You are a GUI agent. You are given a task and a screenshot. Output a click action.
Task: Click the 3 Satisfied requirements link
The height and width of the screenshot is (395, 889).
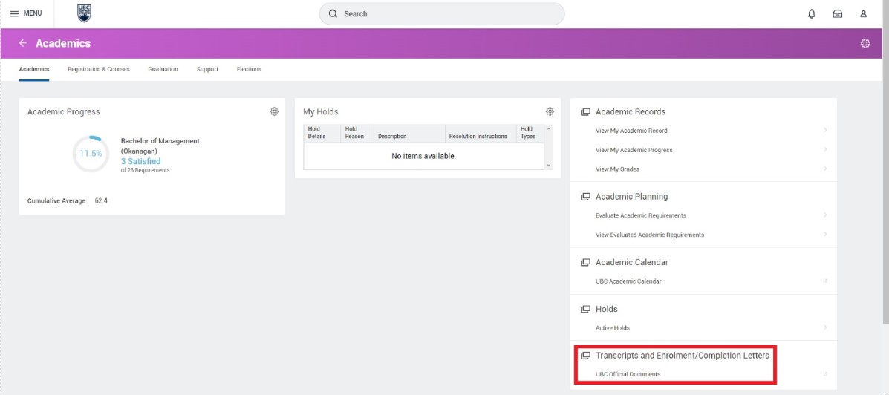point(140,161)
